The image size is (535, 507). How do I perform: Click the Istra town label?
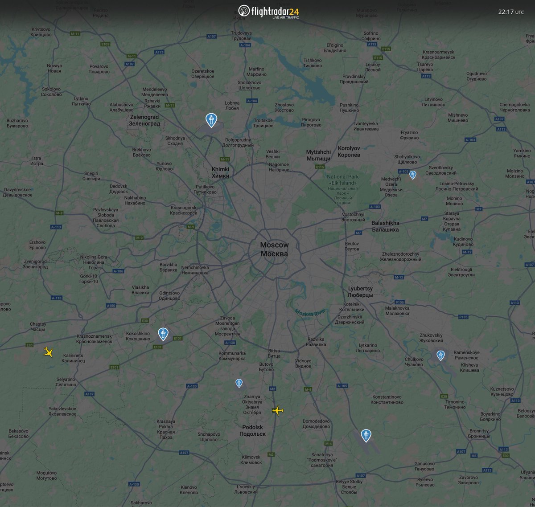(x=37, y=161)
